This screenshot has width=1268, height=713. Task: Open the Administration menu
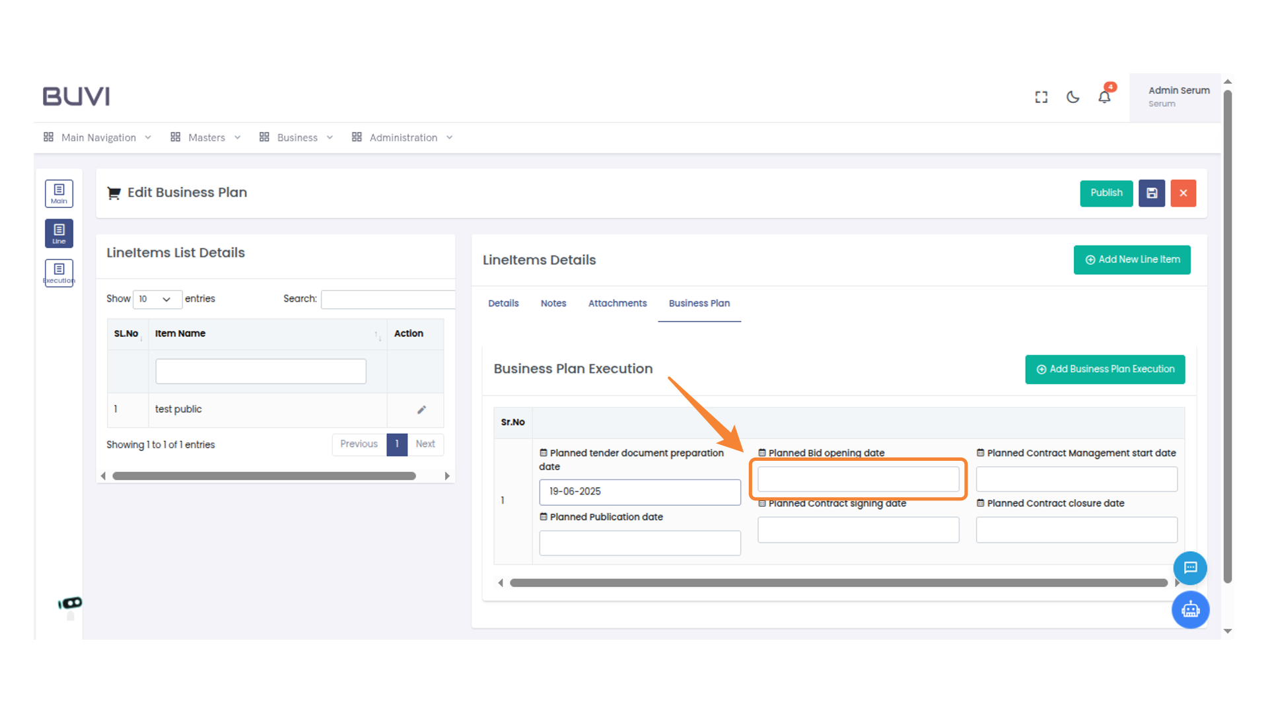click(x=402, y=137)
